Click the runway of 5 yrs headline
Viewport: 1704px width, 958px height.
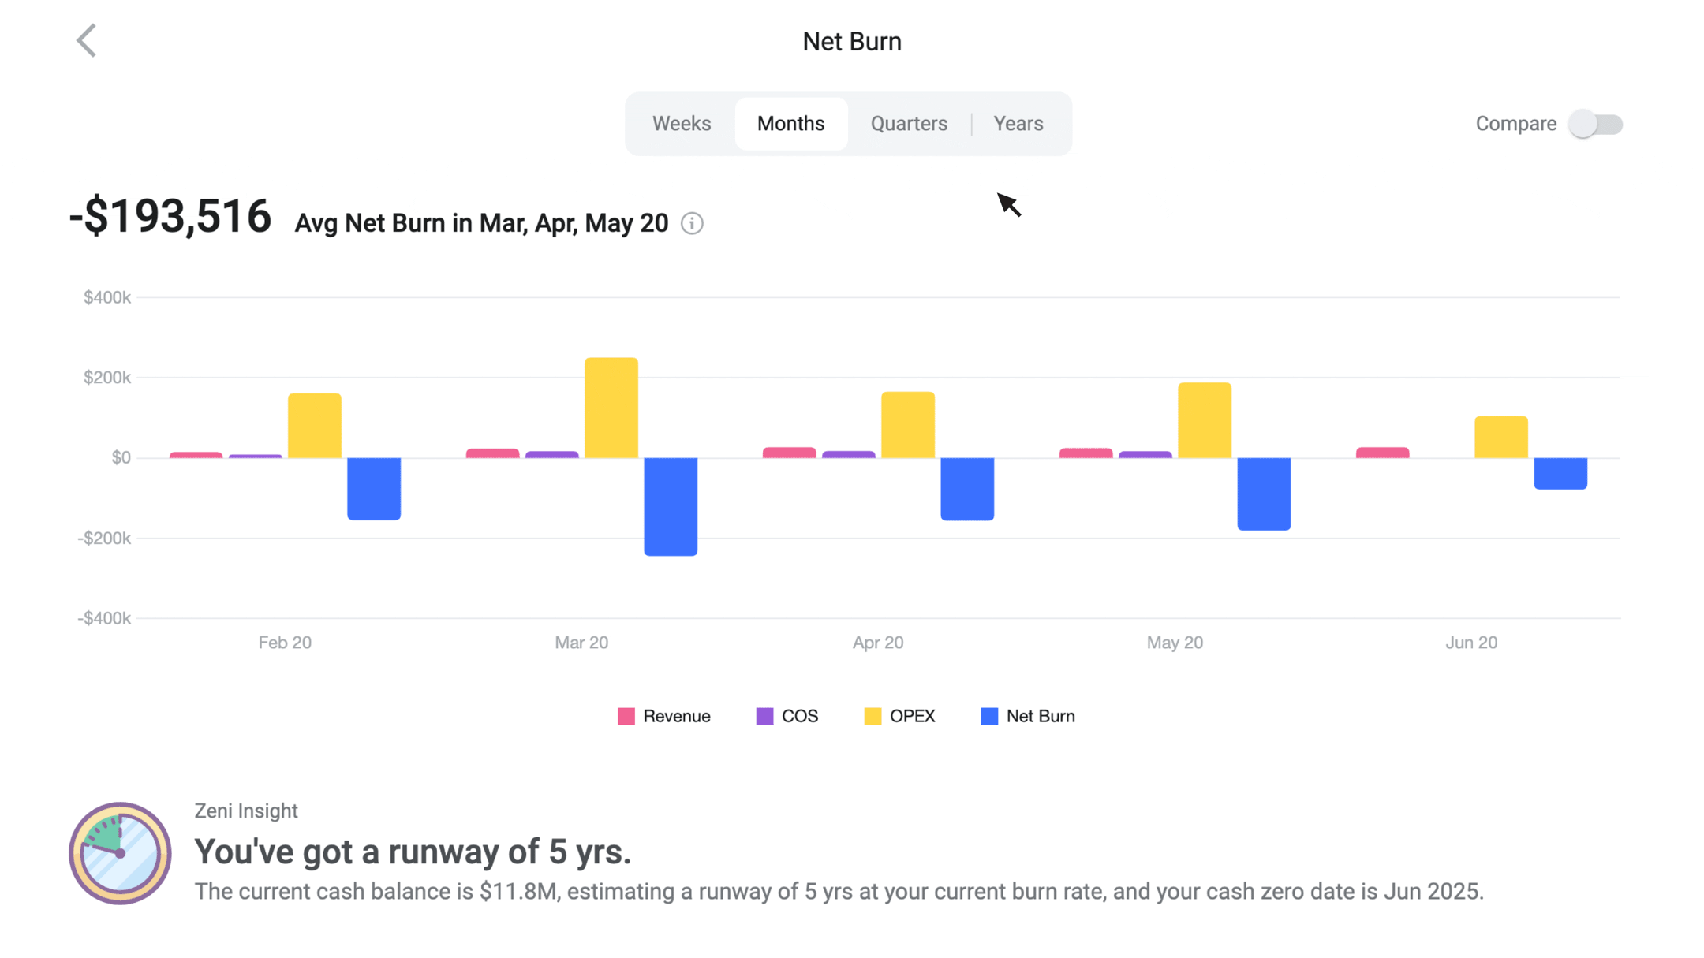[x=413, y=852]
